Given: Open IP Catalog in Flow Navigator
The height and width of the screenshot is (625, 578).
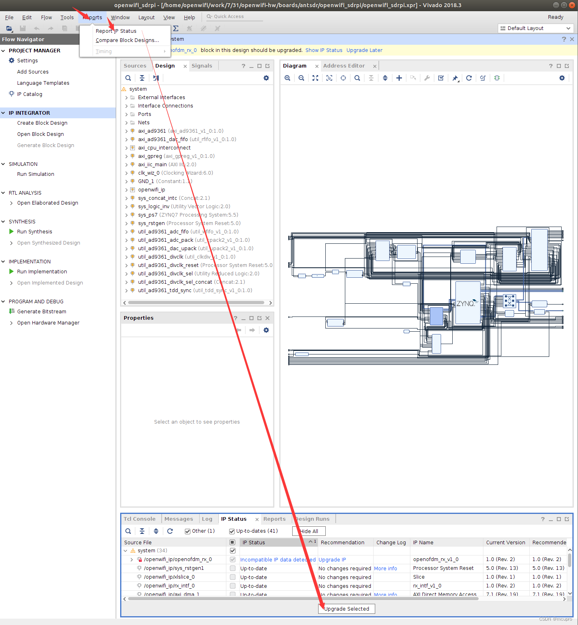Looking at the screenshot, I should coord(30,94).
